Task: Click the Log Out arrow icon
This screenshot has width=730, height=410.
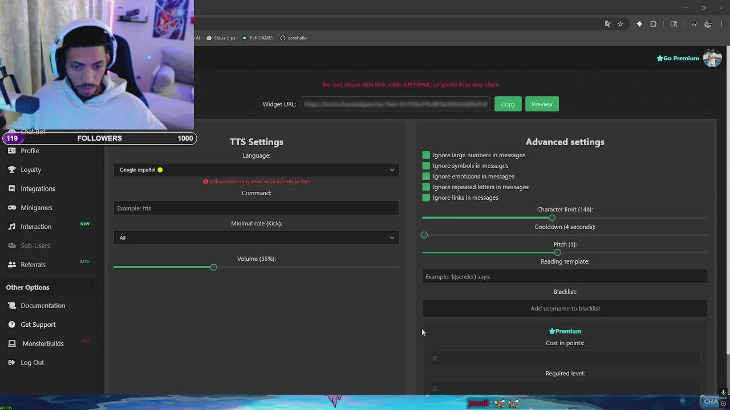Action: pyautogui.click(x=11, y=363)
